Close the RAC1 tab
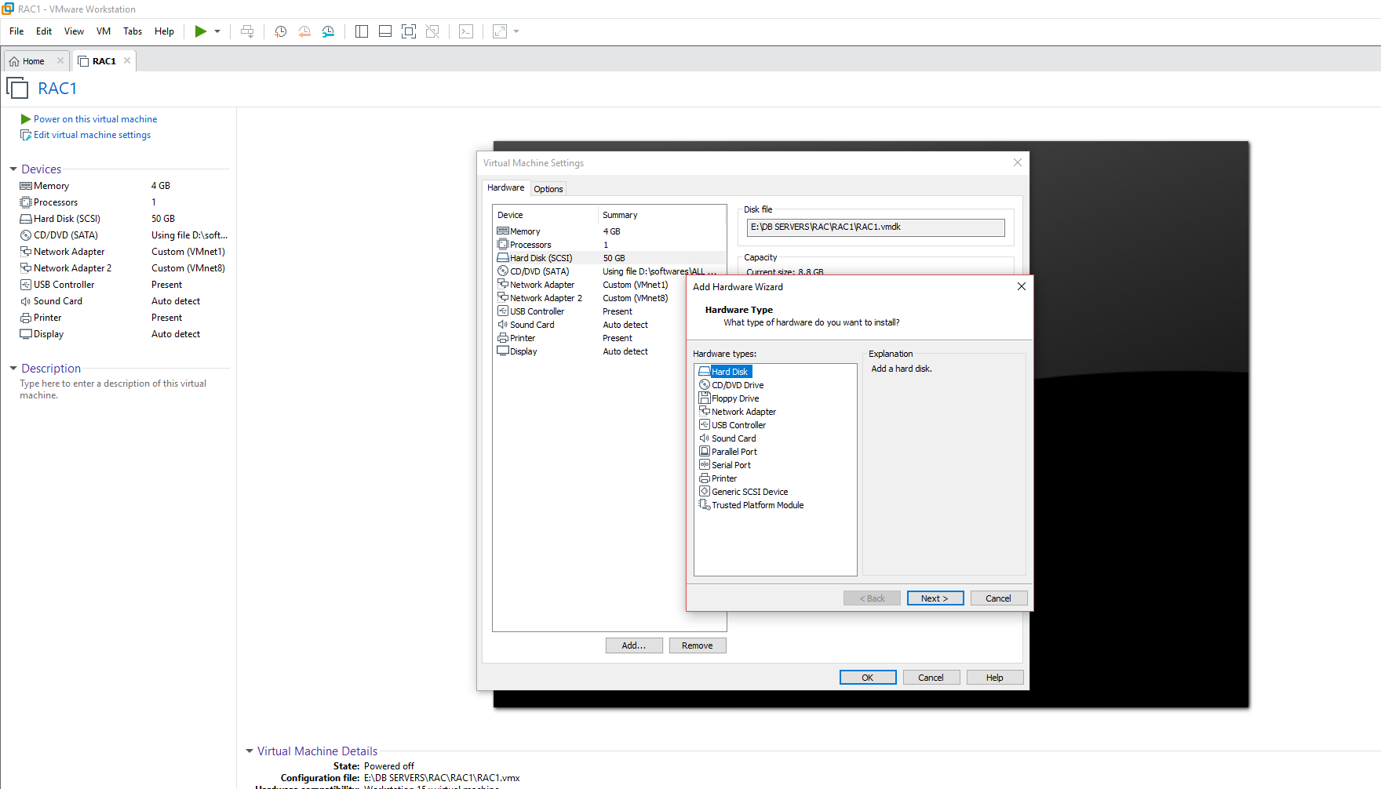 coord(127,60)
